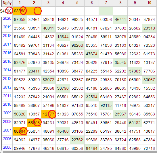
Task: Select the day 7 column header
Action: [x=106, y=3]
